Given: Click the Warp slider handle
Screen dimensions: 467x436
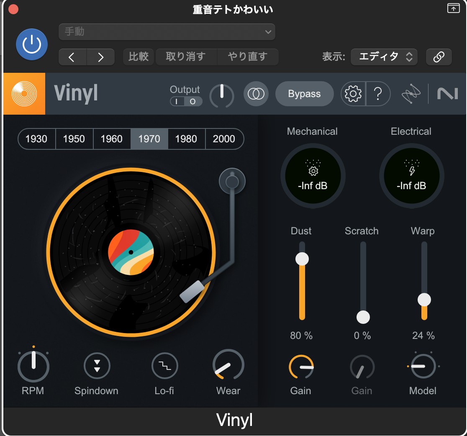Looking at the screenshot, I should pyautogui.click(x=424, y=300).
